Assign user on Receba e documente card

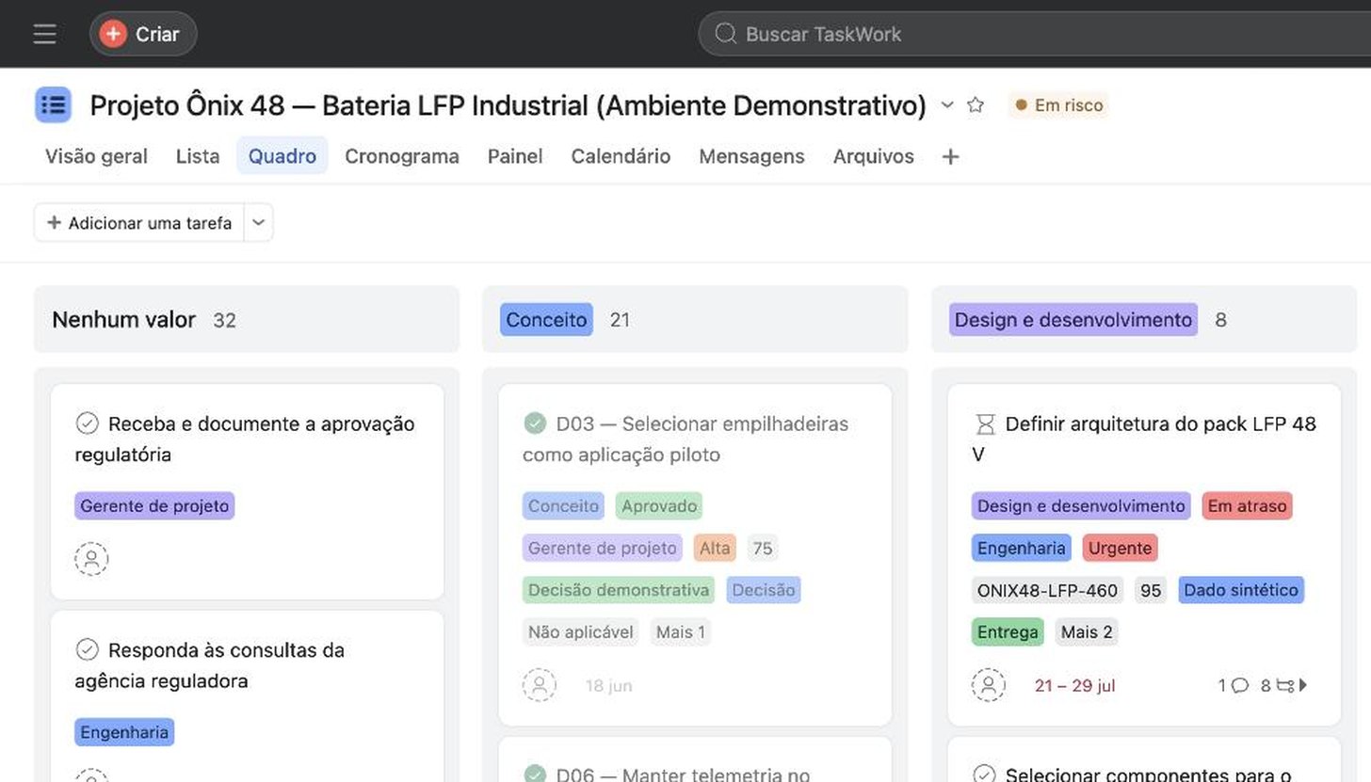(x=91, y=559)
